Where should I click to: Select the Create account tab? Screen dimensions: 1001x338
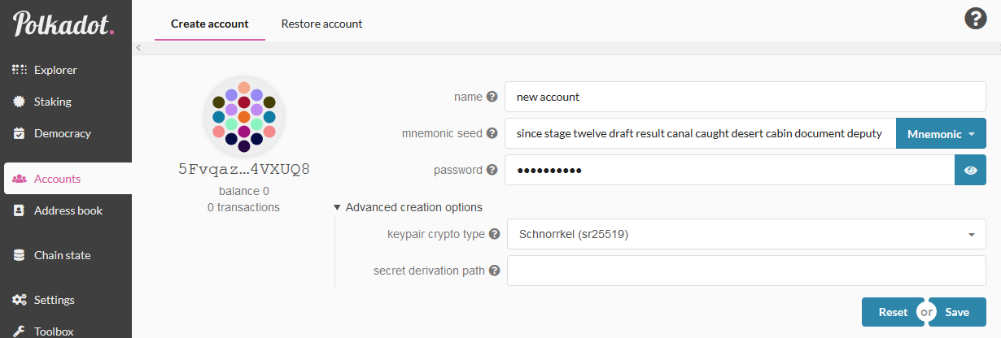click(209, 24)
